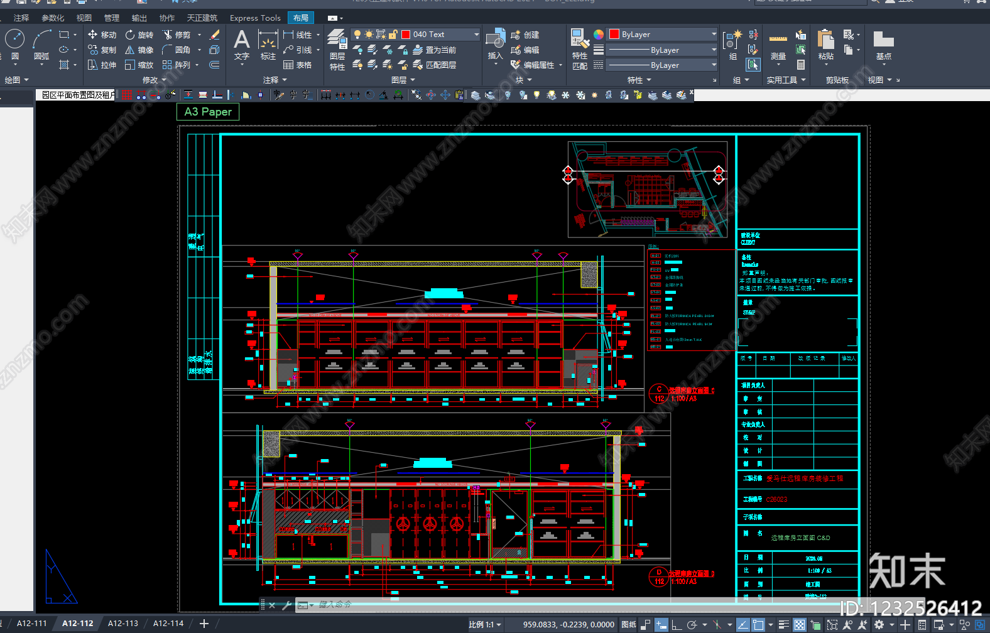990x633 pixels.
Task: Click the Erase eraser icon
Action: coord(214,35)
